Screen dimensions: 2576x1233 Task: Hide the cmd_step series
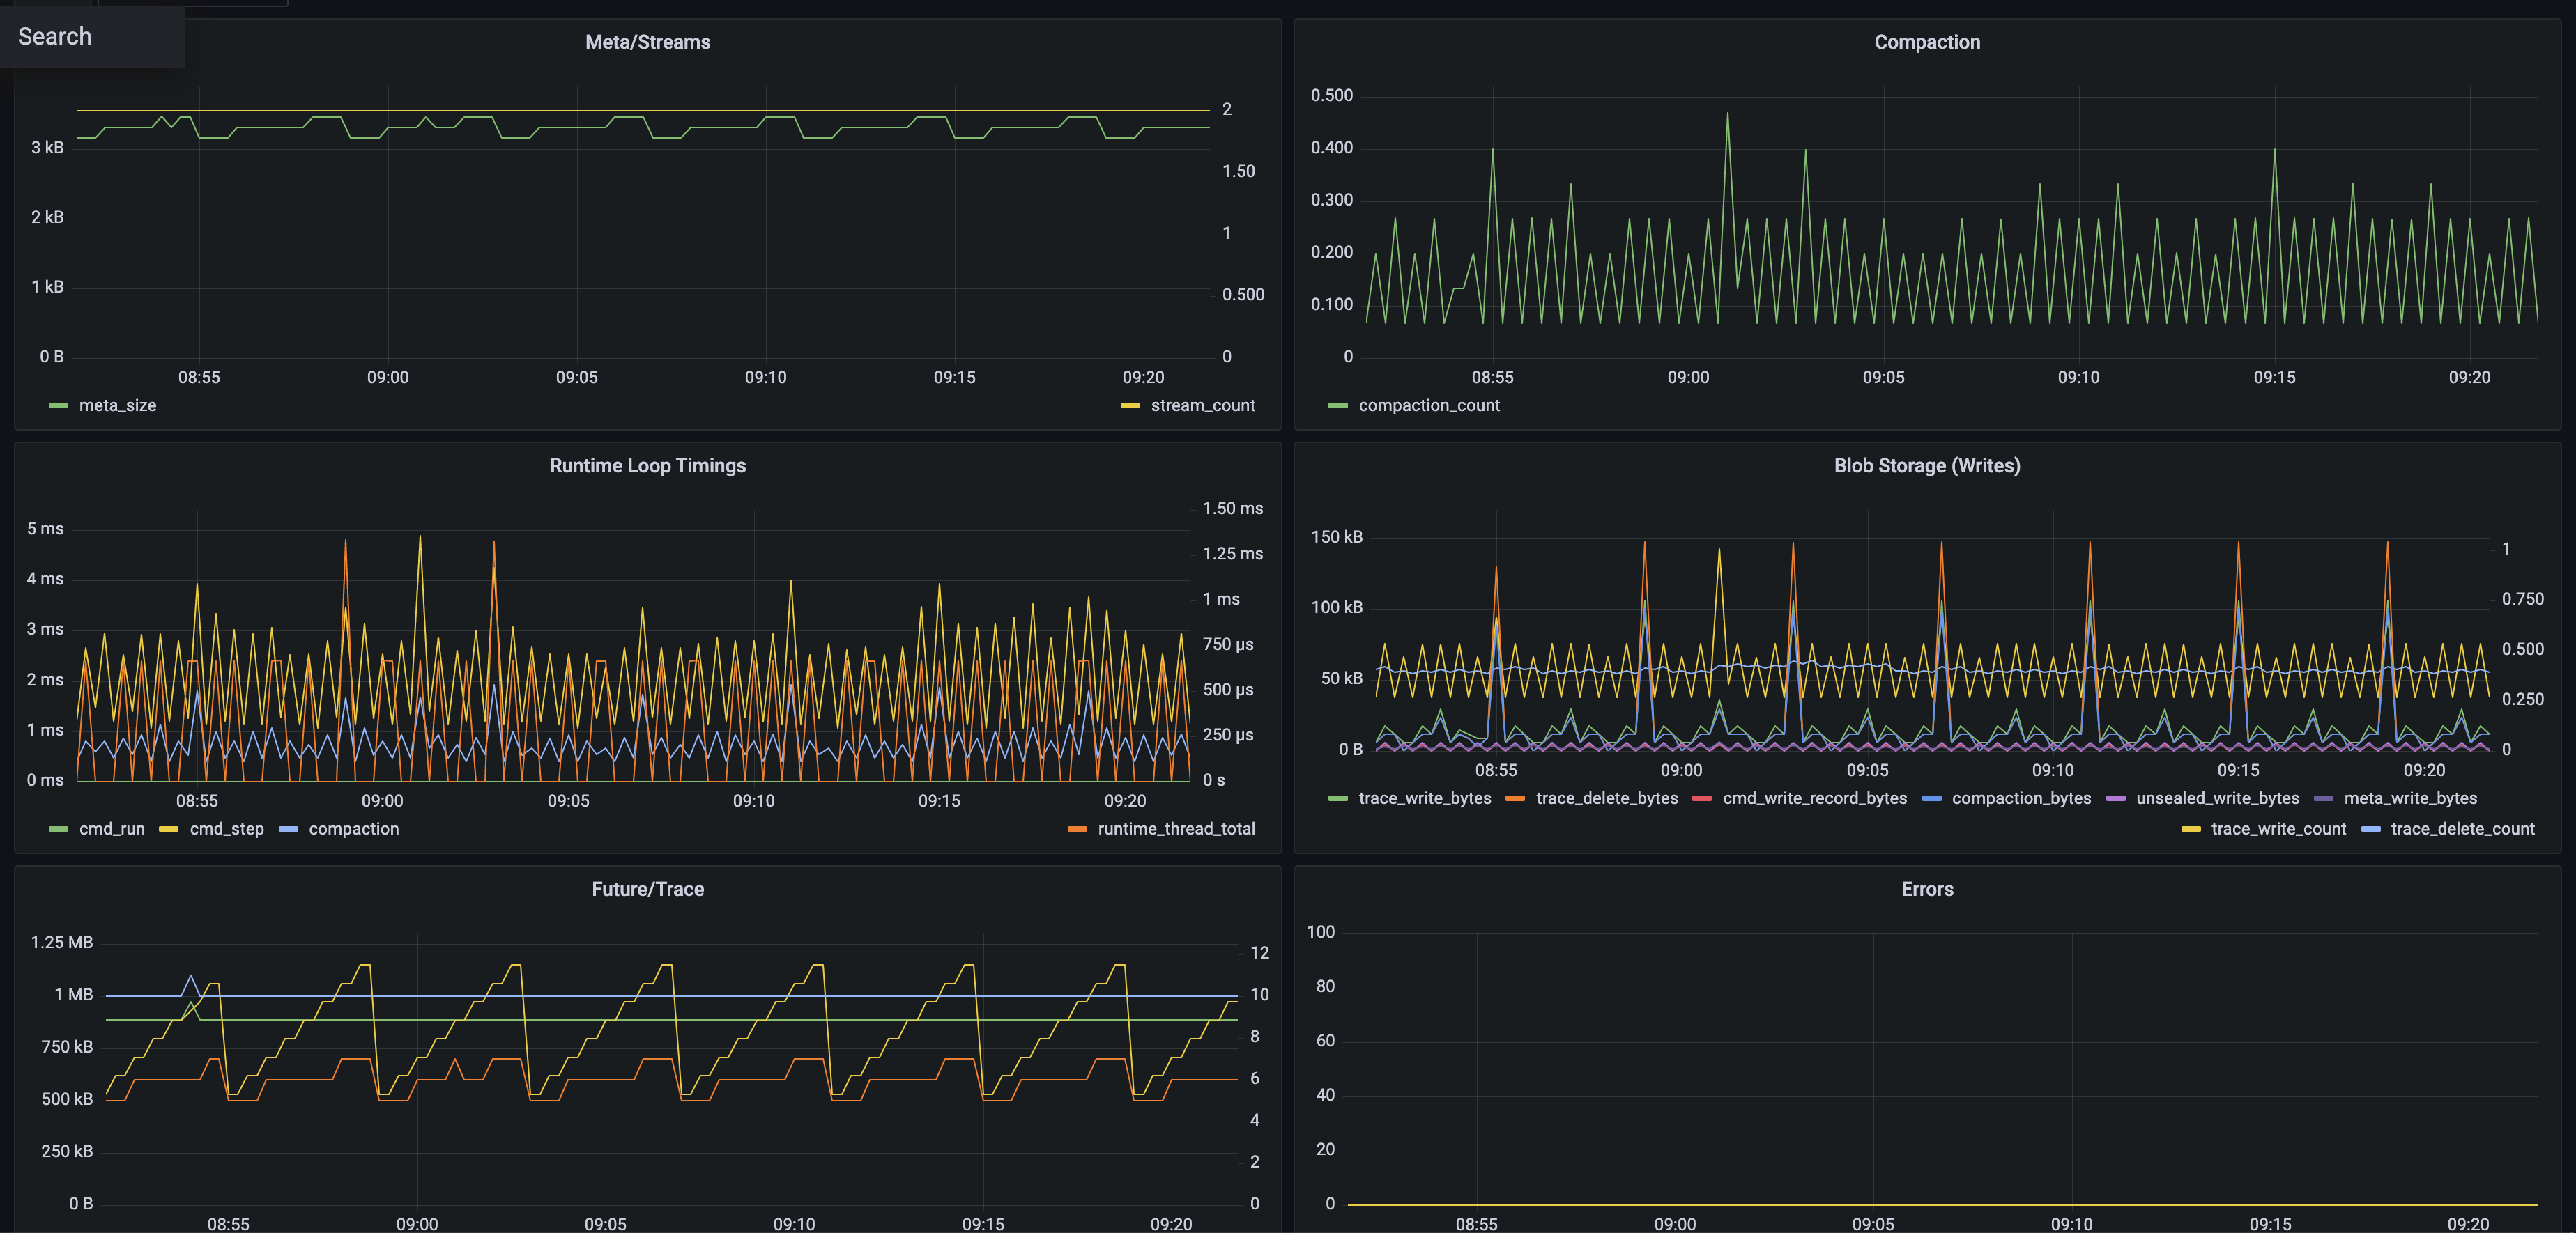(x=227, y=828)
